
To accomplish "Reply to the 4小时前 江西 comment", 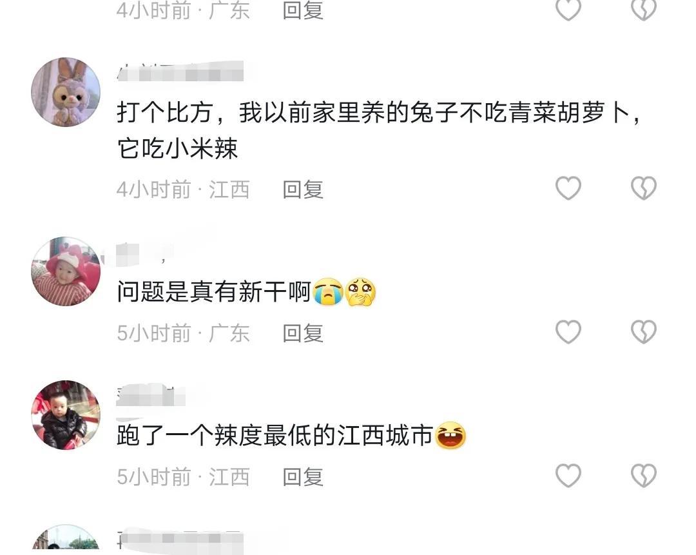I will tap(303, 190).
